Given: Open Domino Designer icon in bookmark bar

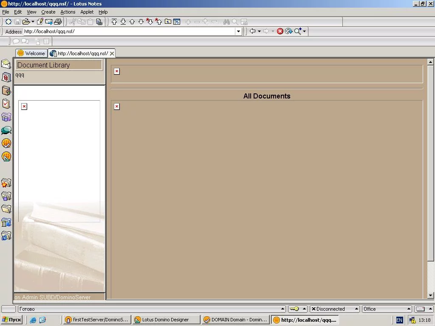Looking at the screenshot, I should coord(6,157).
